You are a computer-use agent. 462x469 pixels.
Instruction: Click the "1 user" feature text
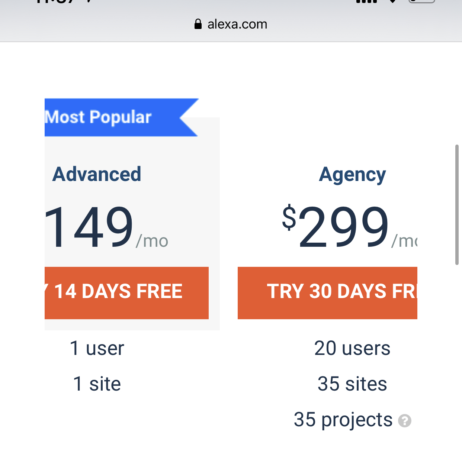97,348
